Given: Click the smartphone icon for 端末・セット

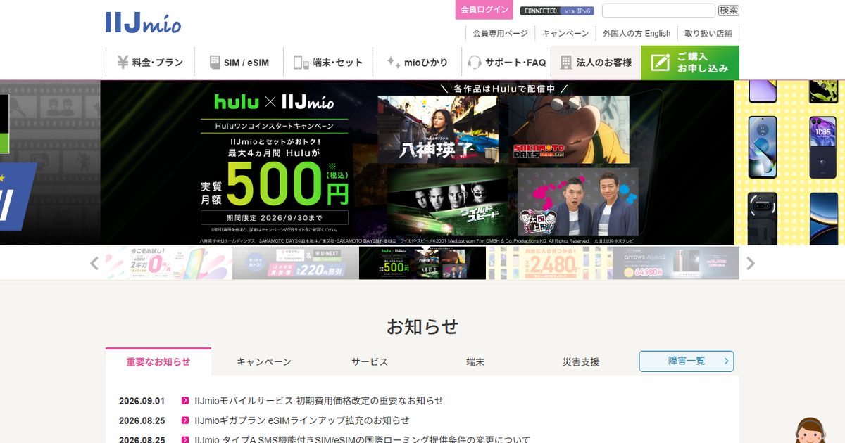Looking at the screenshot, I should (301, 63).
